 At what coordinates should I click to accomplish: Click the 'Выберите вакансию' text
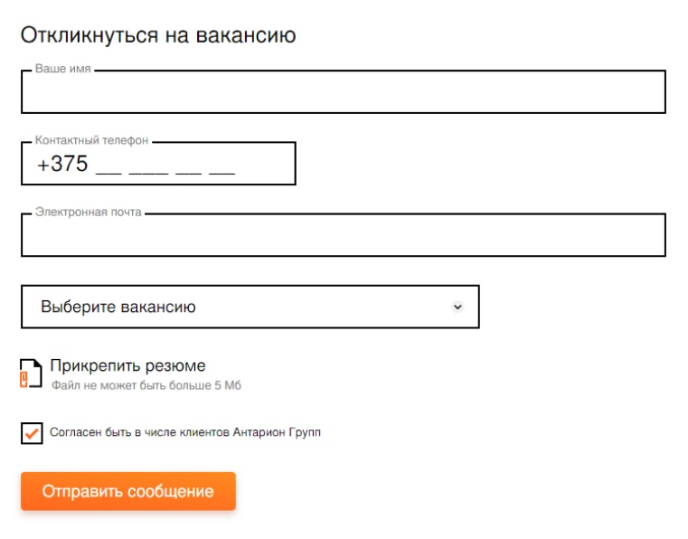118,307
